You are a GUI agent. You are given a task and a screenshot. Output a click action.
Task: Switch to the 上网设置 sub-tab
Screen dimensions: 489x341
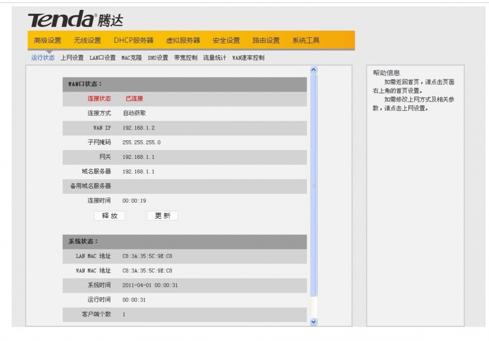click(x=72, y=58)
